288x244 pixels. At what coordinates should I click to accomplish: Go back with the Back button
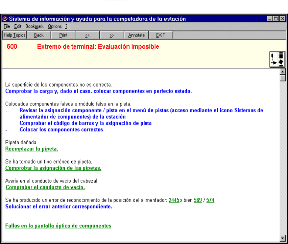[39, 35]
